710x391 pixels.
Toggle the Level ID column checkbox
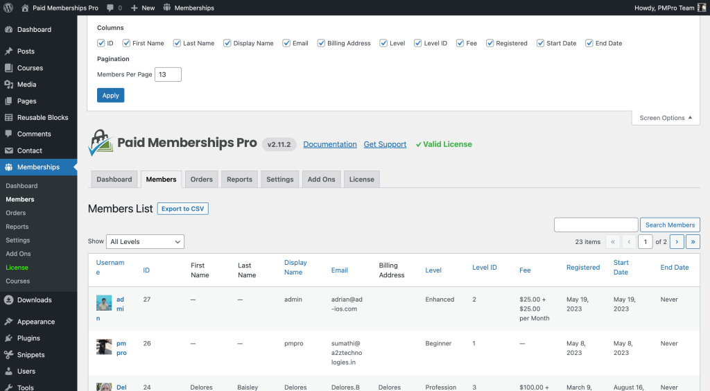coord(418,43)
